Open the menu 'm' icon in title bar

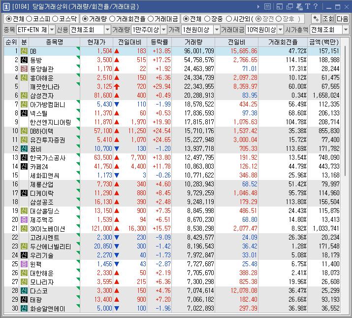click(x=267, y=7)
